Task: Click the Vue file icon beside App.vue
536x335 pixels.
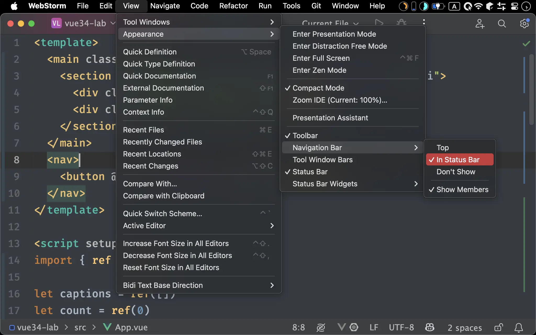Action: pos(107,327)
